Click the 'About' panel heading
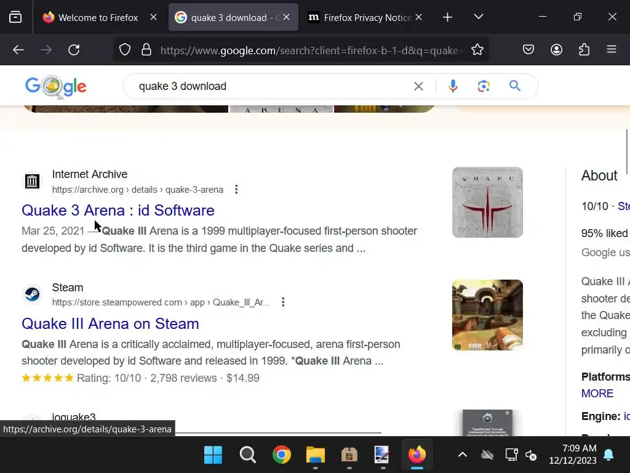The height and width of the screenshot is (473, 630). pos(599,176)
